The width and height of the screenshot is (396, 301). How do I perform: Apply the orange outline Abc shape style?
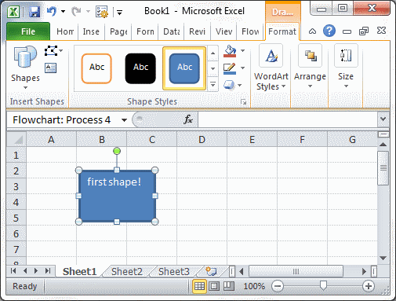tap(96, 68)
